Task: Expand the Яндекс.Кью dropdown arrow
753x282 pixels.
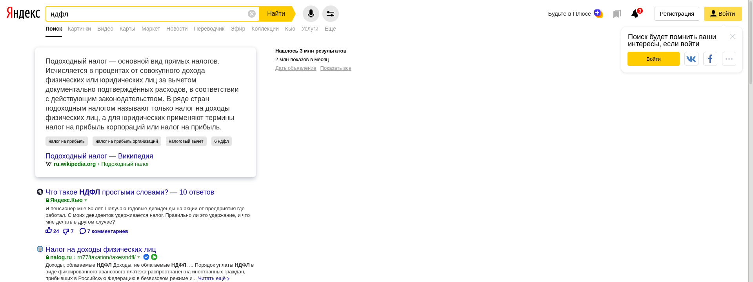Action: (x=86, y=200)
